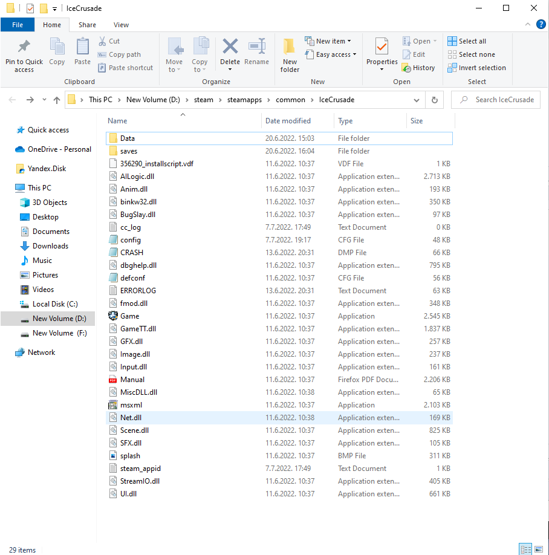The width and height of the screenshot is (549, 555).
Task: Open the Open button dropdown arrow
Action: click(x=435, y=41)
